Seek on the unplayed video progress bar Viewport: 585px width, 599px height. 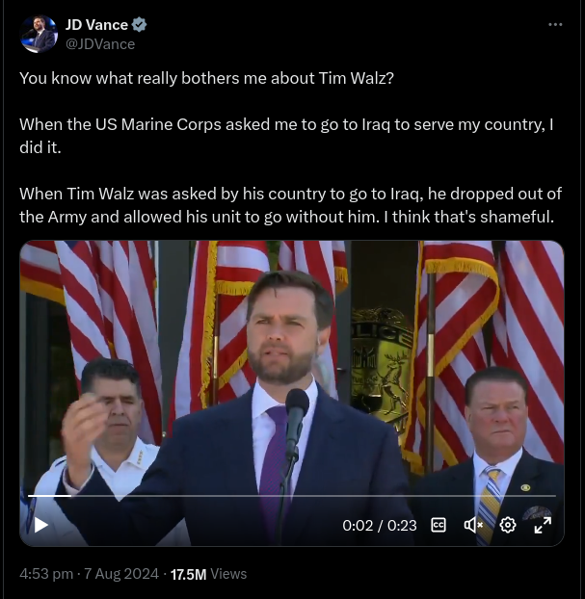tap(313, 496)
